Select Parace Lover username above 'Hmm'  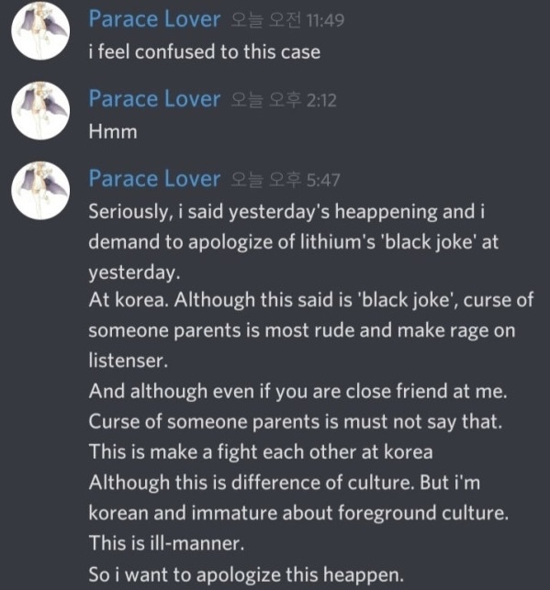pyautogui.click(x=154, y=99)
